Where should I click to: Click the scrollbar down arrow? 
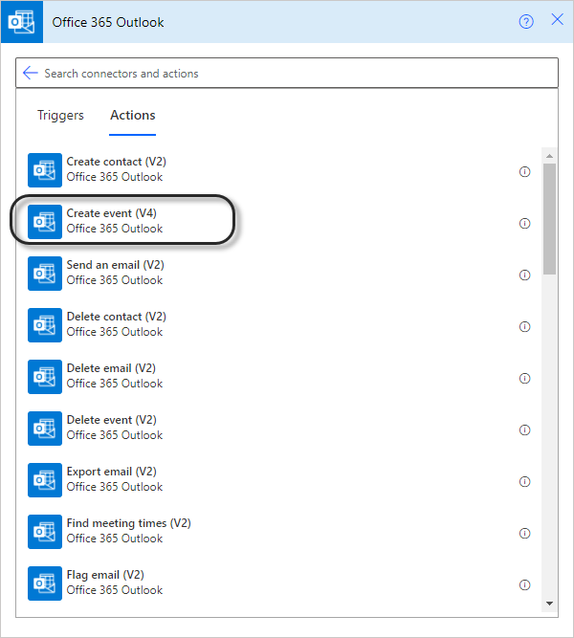pyautogui.click(x=549, y=604)
